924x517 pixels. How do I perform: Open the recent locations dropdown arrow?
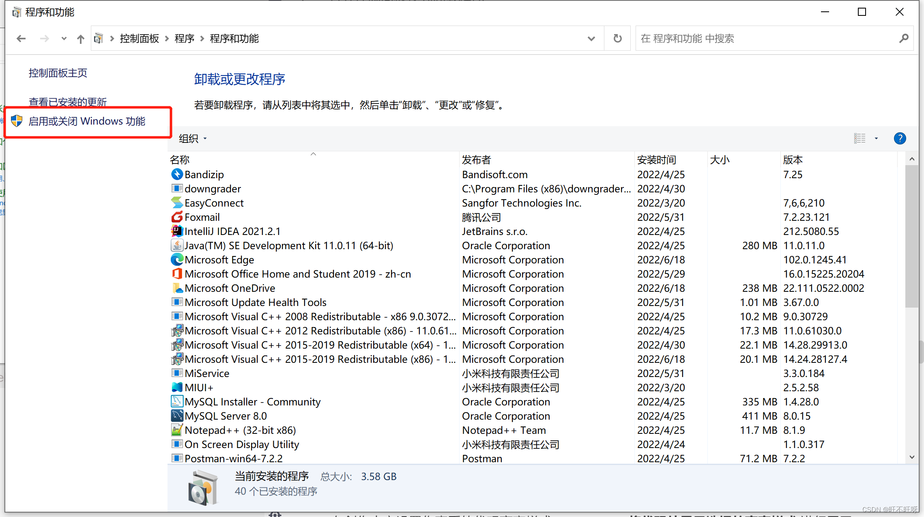pyautogui.click(x=64, y=39)
